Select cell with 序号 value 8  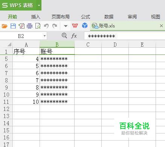(x=26, y=87)
